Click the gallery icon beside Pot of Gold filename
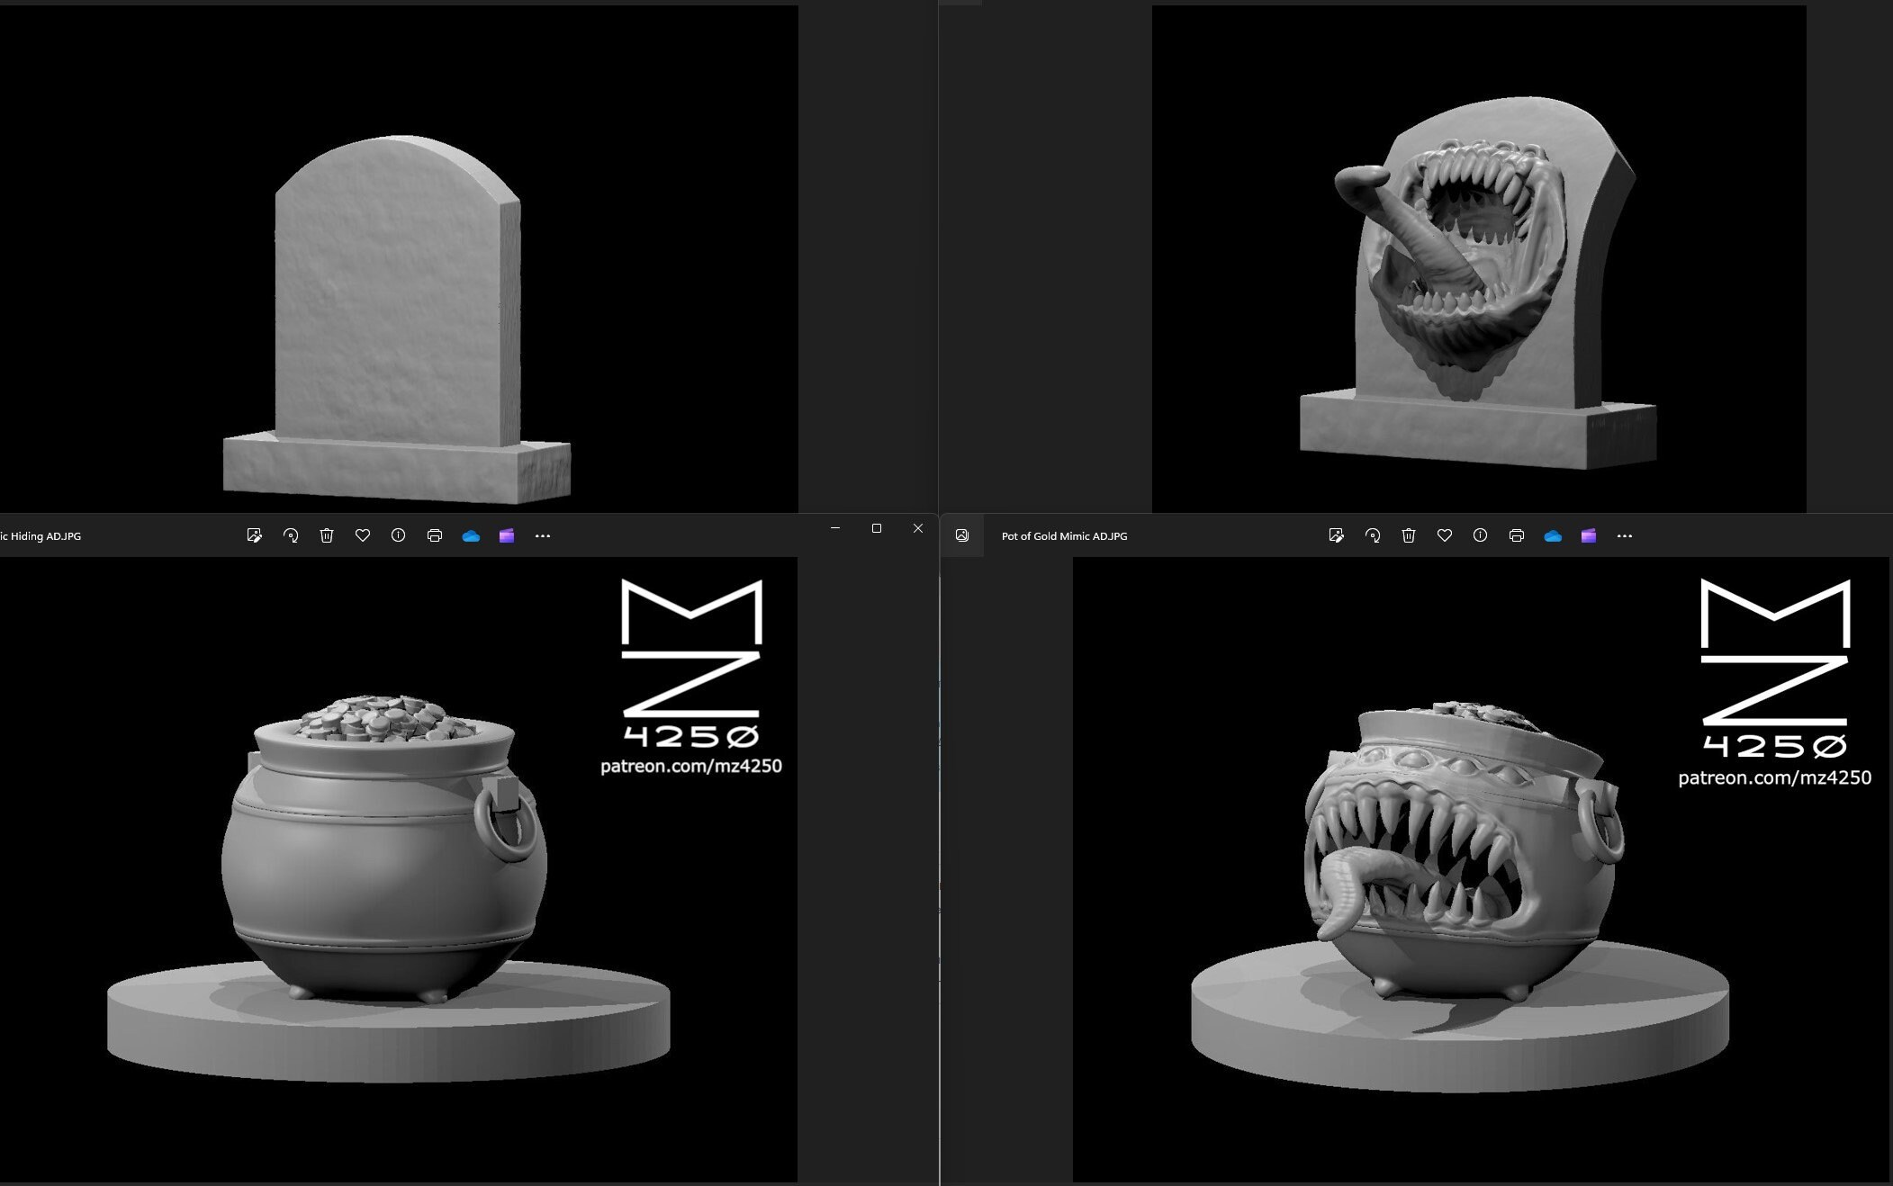 (962, 535)
